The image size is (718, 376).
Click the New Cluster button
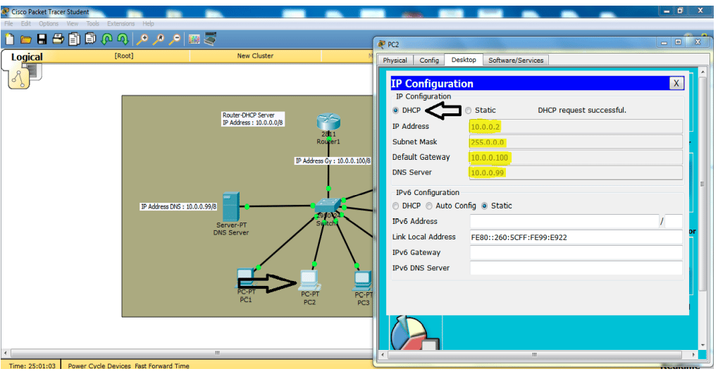255,56
